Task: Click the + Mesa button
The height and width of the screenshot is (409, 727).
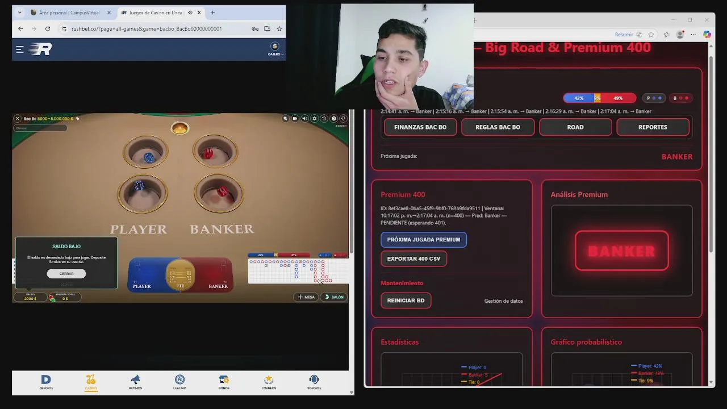Action: click(306, 297)
